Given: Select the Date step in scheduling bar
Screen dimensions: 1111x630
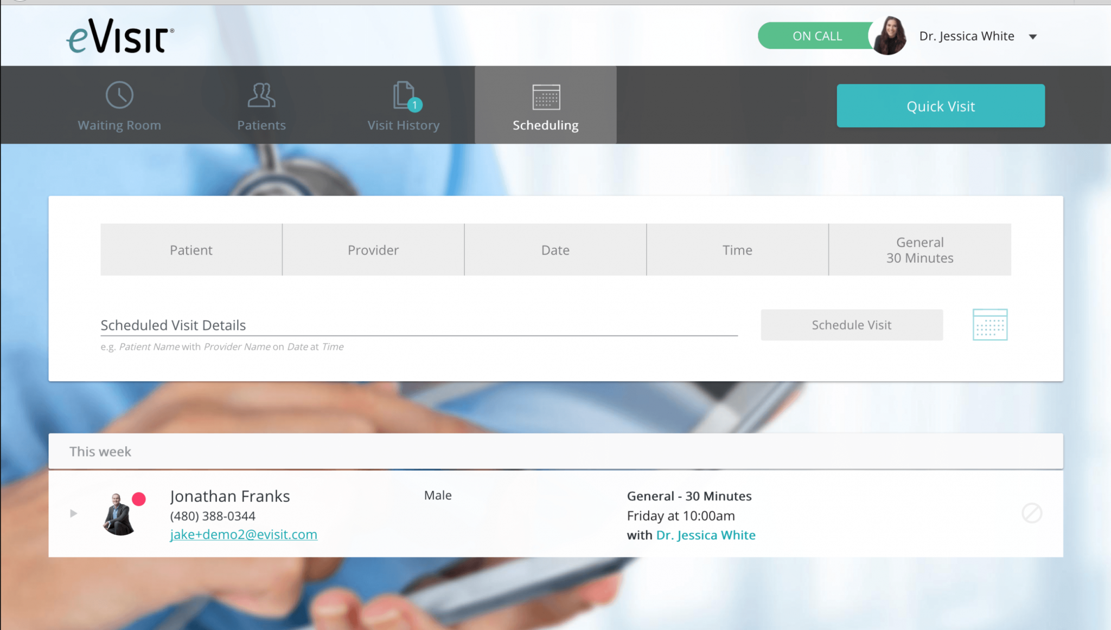Looking at the screenshot, I should click(555, 250).
